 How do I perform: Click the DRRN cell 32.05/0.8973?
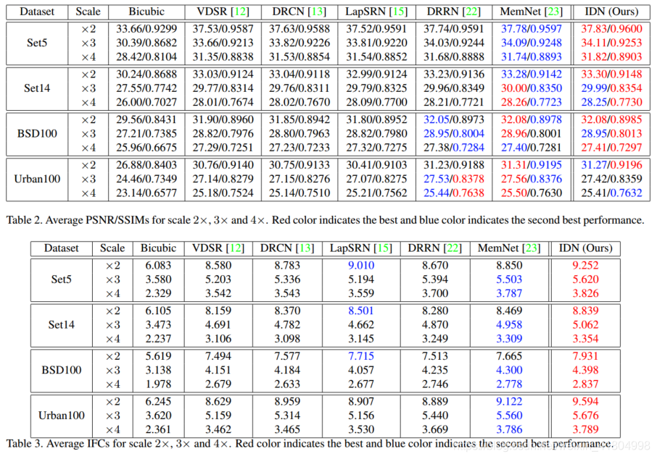point(454,119)
